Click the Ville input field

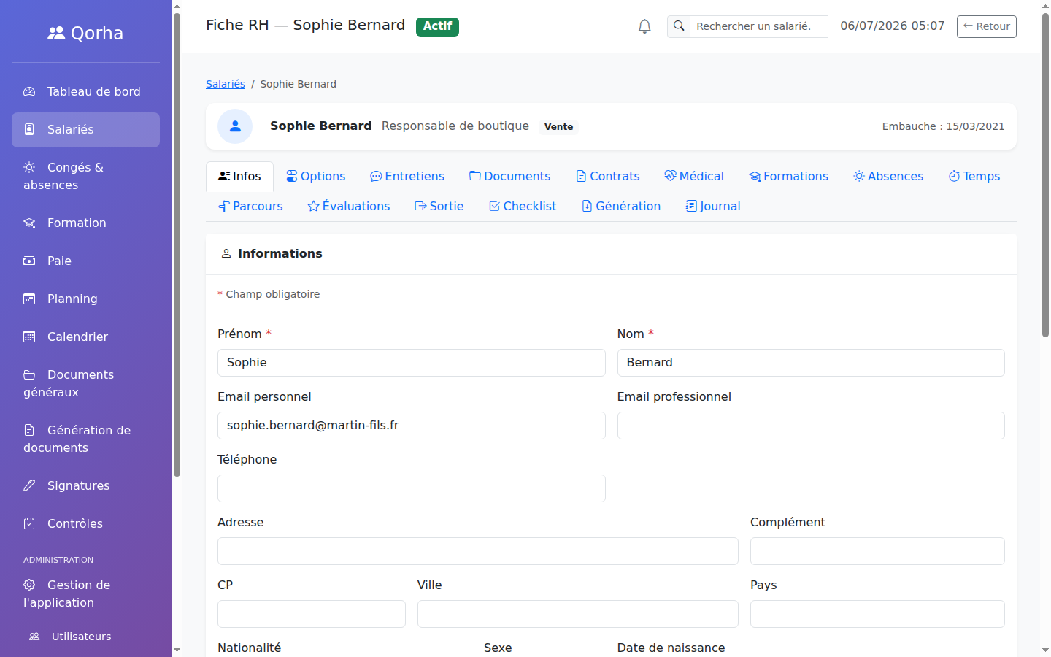tap(578, 614)
